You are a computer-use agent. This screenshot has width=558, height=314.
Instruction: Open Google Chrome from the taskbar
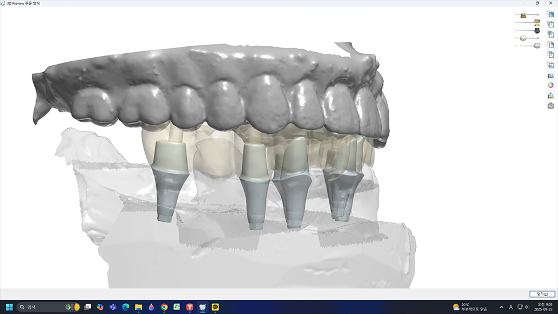[x=164, y=307]
